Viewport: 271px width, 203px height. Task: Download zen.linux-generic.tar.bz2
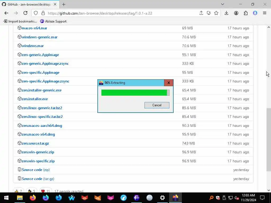pos(42,108)
